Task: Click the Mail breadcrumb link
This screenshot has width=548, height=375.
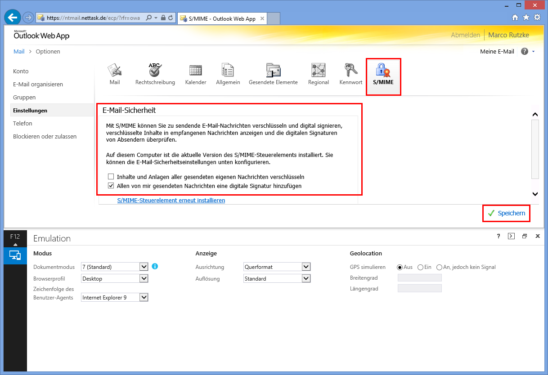Action: click(19, 51)
